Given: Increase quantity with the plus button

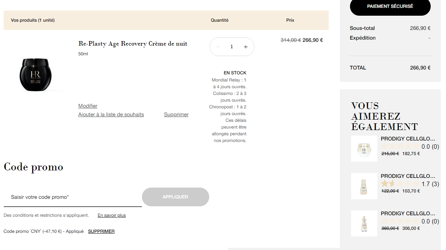Looking at the screenshot, I should point(246,47).
